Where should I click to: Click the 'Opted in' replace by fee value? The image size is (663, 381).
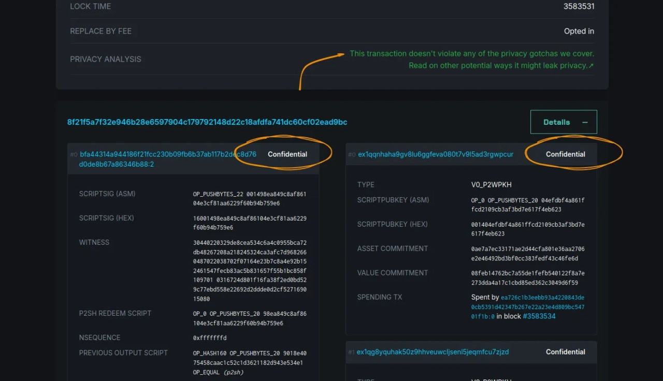(x=579, y=31)
